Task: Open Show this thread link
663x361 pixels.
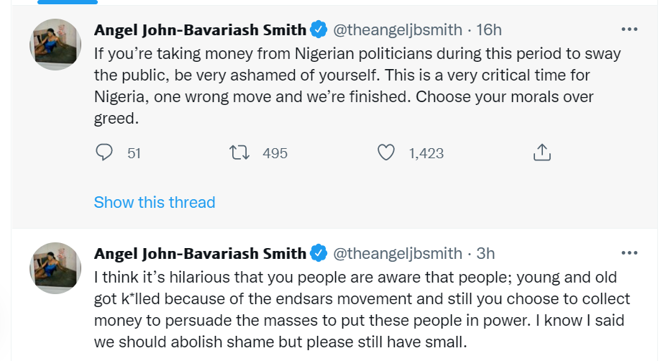Action: [155, 203]
